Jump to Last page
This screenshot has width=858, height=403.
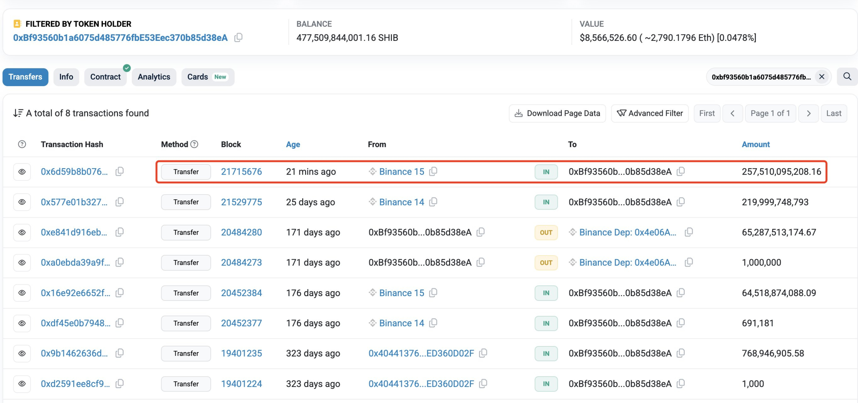[x=834, y=114]
